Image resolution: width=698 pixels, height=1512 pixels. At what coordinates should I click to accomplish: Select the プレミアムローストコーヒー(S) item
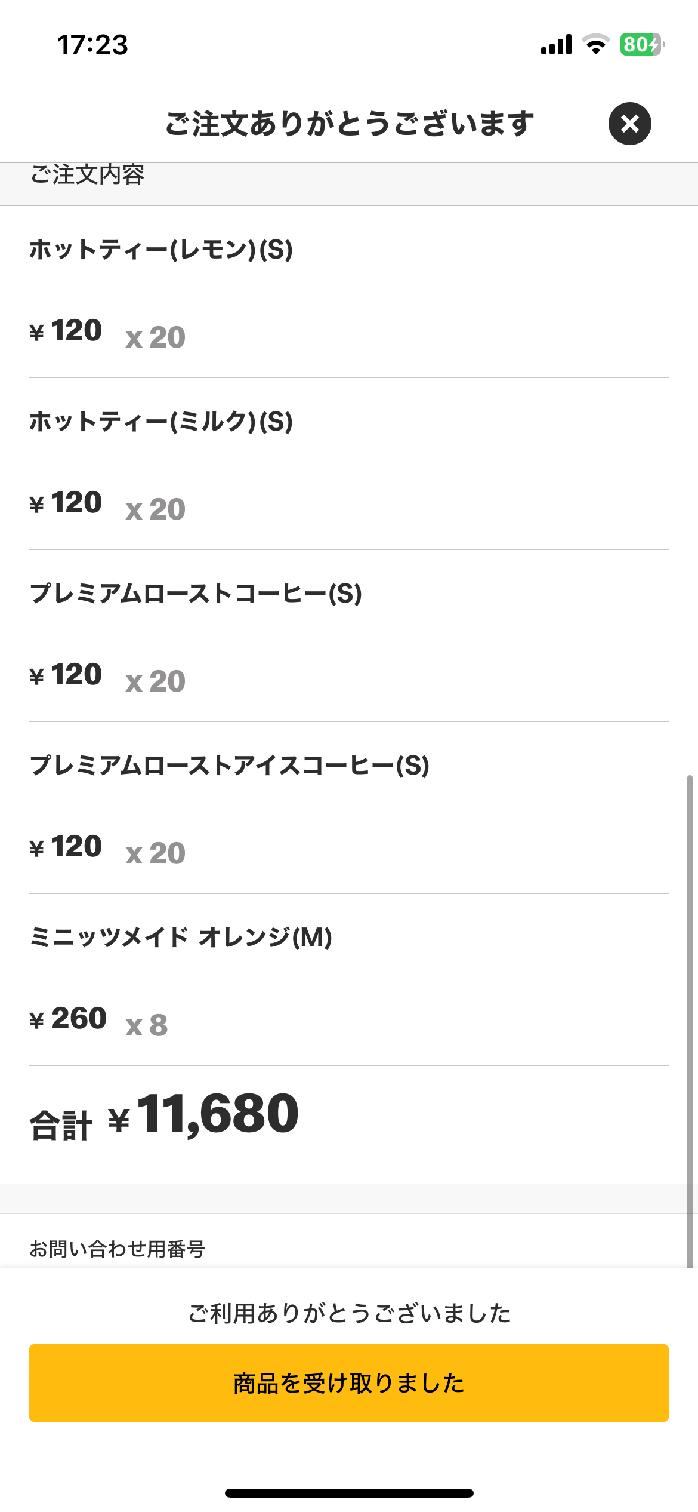pos(196,594)
